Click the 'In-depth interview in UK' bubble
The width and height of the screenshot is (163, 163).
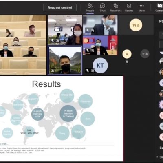click(37, 114)
